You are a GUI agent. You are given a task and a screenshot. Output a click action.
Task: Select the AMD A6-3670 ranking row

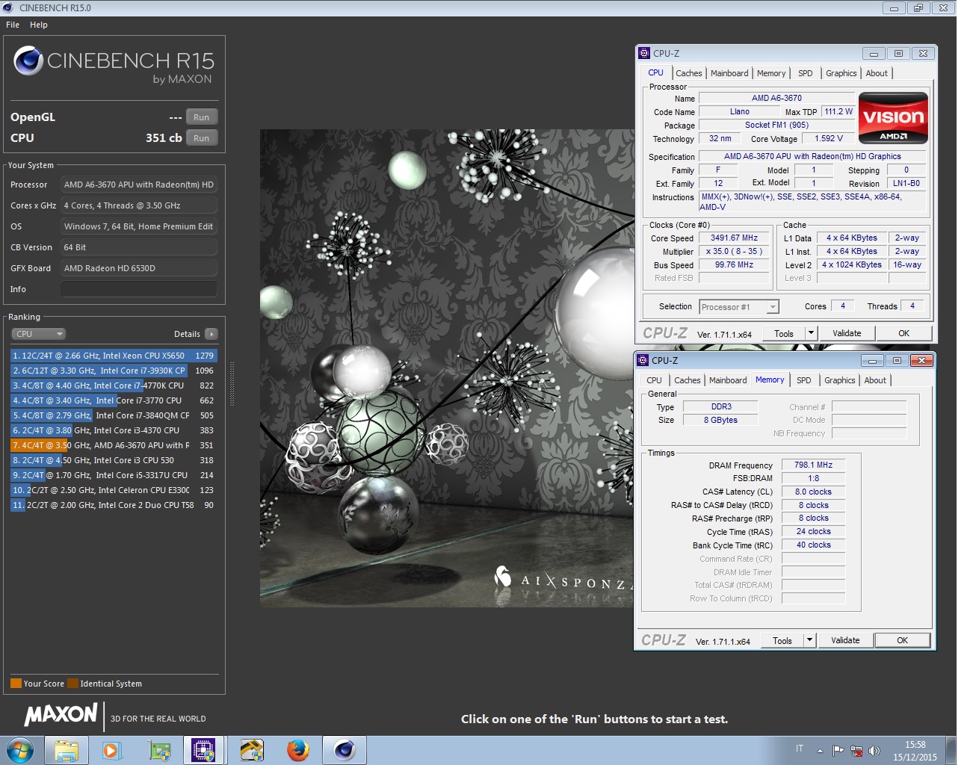point(114,445)
